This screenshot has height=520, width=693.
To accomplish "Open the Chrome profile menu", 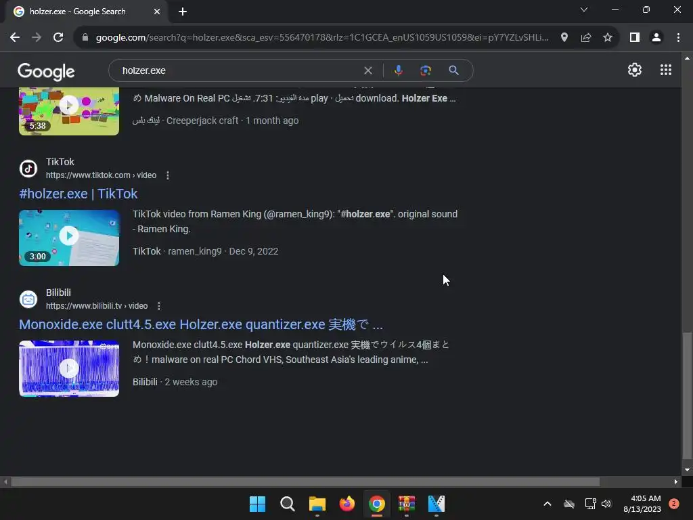I will click(656, 38).
